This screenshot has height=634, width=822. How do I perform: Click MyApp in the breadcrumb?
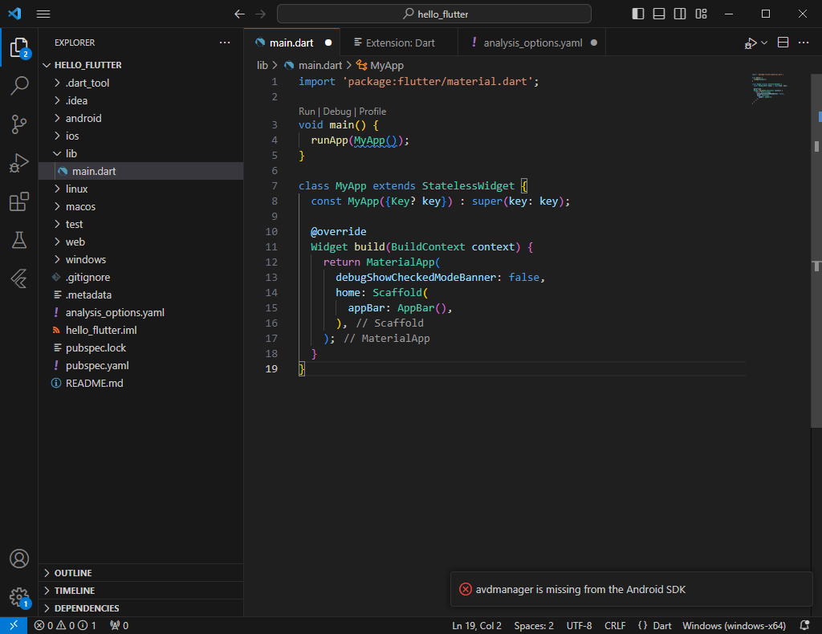click(x=387, y=66)
